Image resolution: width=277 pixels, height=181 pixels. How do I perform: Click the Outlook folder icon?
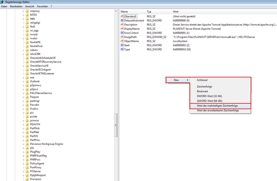[27, 81]
